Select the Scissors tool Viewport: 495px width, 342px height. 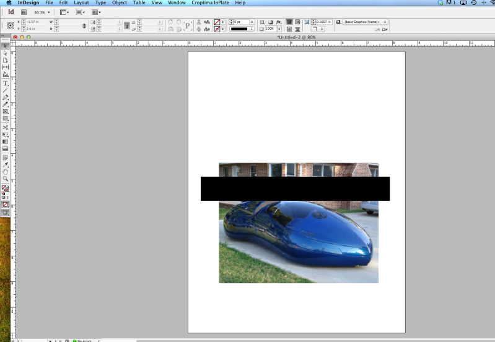point(5,127)
